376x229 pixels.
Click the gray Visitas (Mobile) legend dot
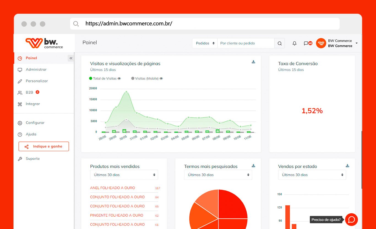(133, 78)
